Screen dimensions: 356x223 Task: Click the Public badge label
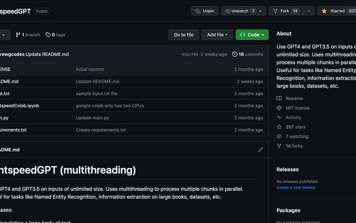coord(42,11)
